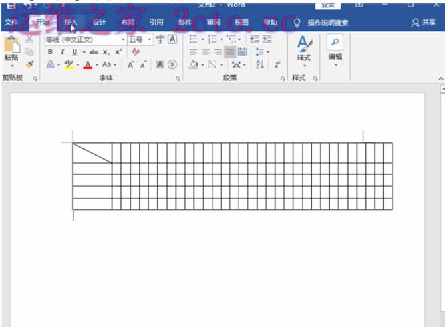Click the Borders icon
This screenshot has width=445, height=327.
(x=212, y=64)
